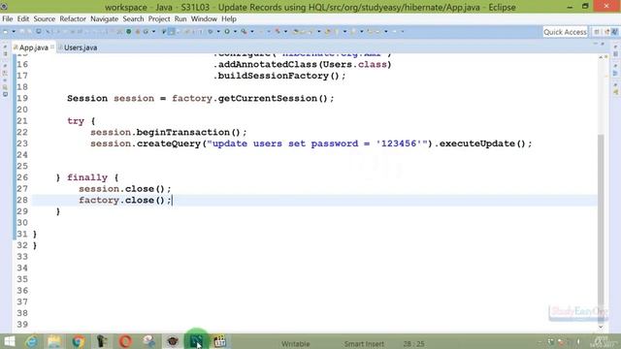Click the 28 : 25 cursor position

coord(413,344)
